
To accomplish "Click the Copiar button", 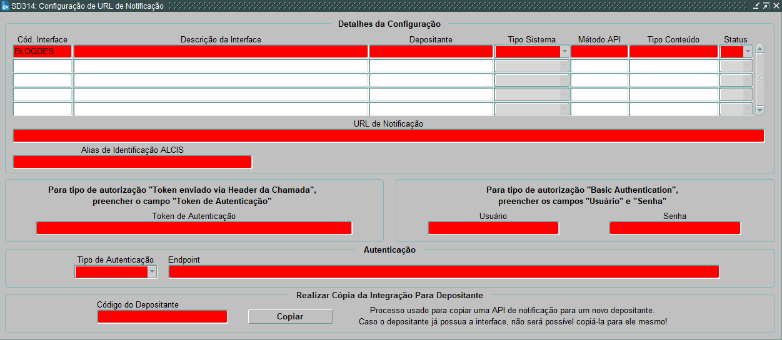I will pos(290,317).
